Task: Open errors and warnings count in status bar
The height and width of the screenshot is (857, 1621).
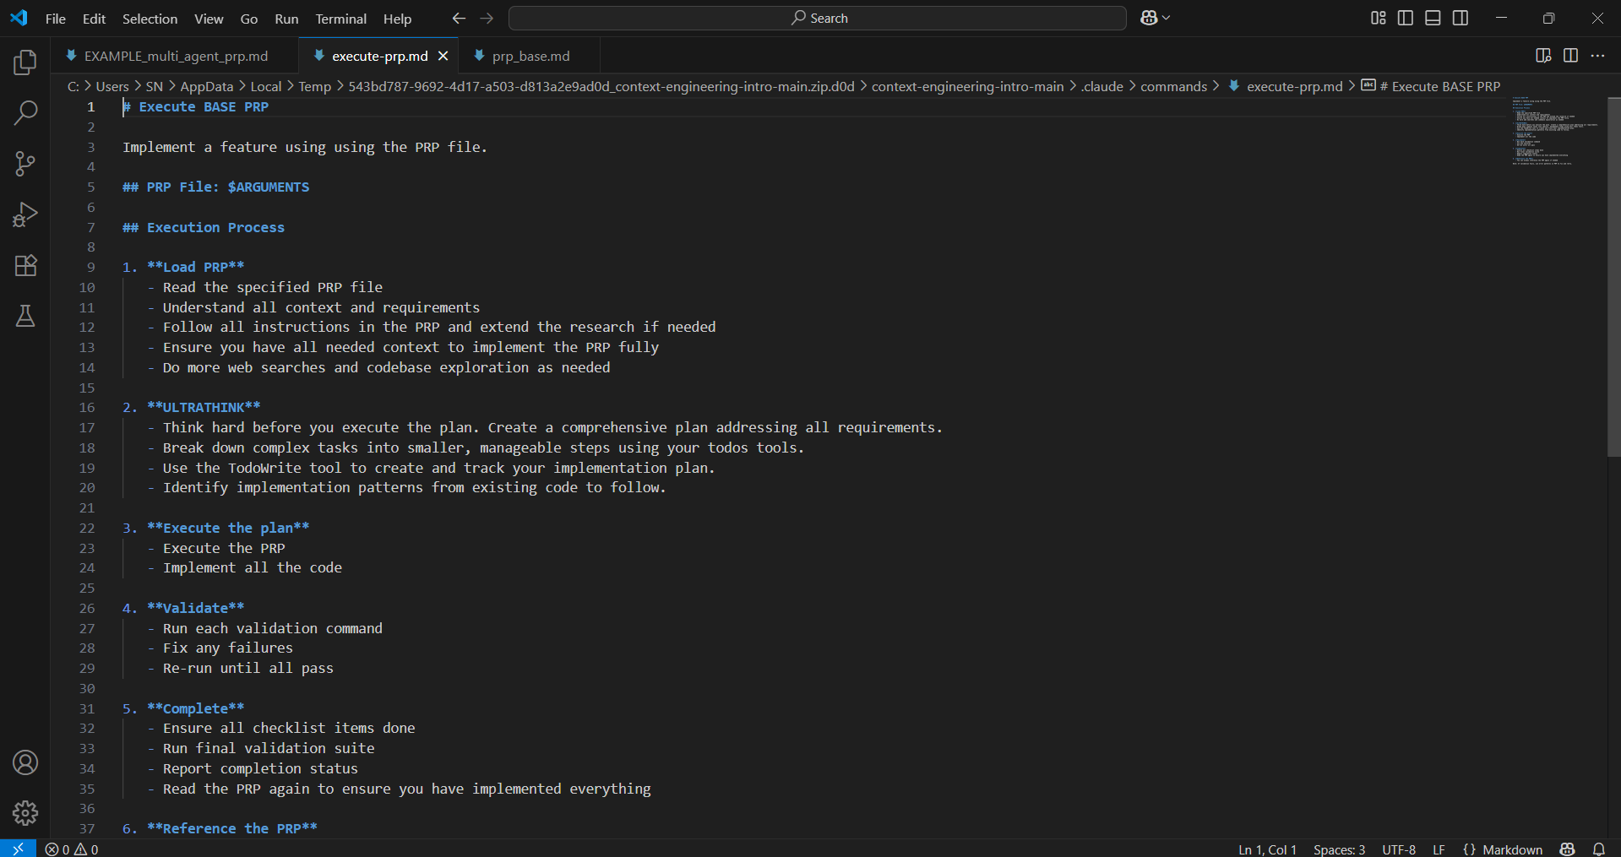Action: point(72,849)
